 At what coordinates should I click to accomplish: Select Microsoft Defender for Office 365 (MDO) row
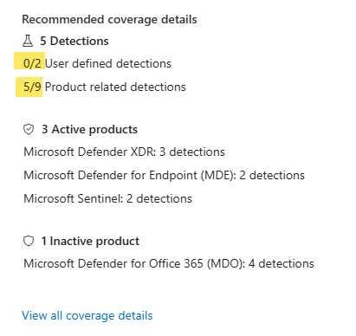point(169,263)
